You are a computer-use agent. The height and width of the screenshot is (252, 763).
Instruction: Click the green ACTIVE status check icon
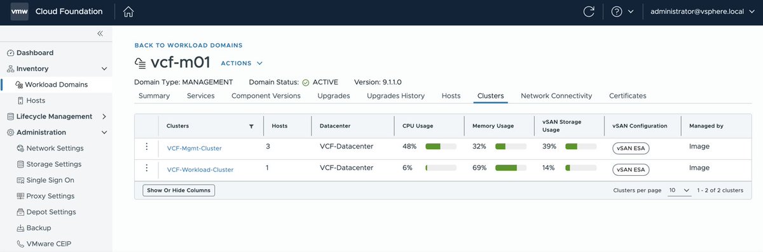tap(306, 83)
